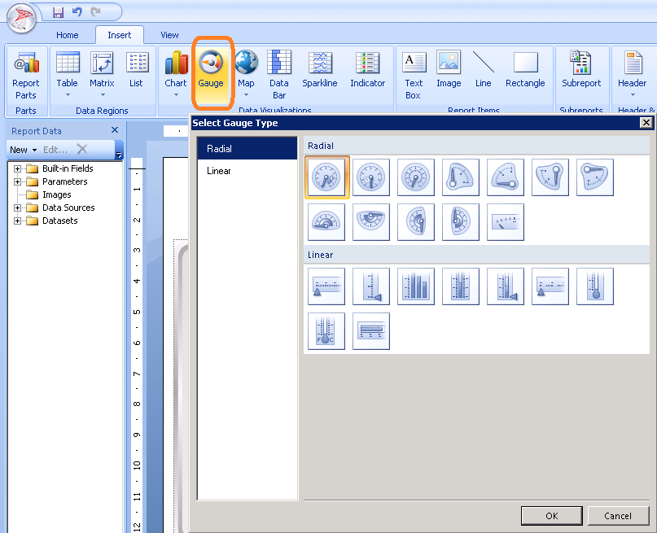Choose the first radial gauge thumbnail
The width and height of the screenshot is (657, 533).
click(326, 177)
